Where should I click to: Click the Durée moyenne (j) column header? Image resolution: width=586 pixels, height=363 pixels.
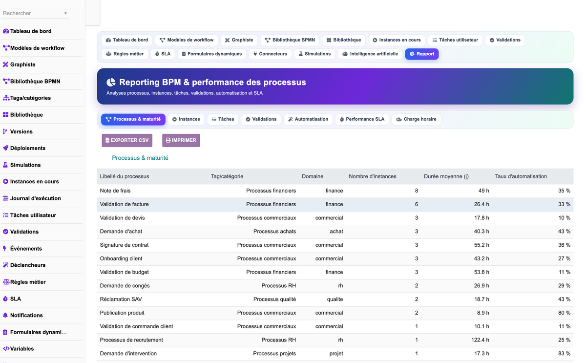pos(446,176)
